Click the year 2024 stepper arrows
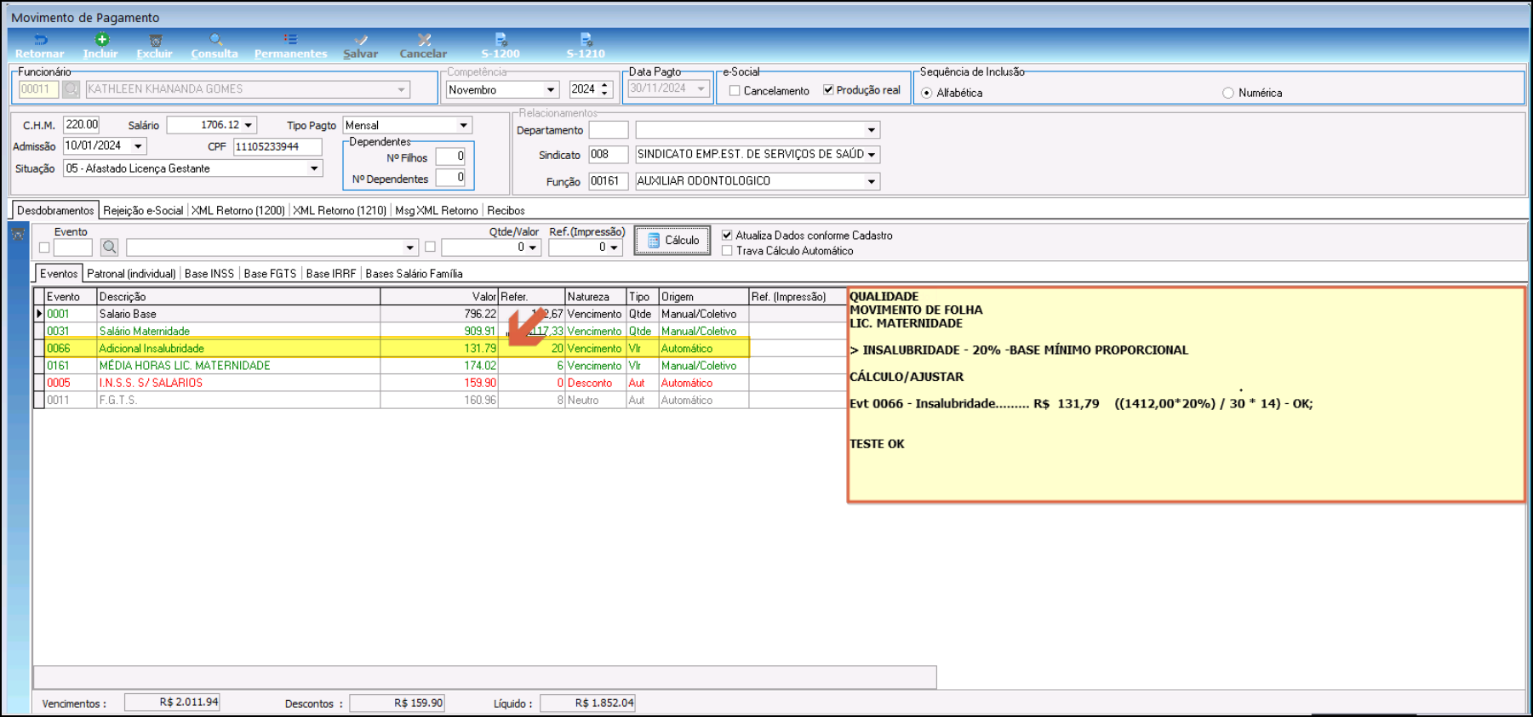Image resolution: width=1533 pixels, height=717 pixels. [605, 88]
